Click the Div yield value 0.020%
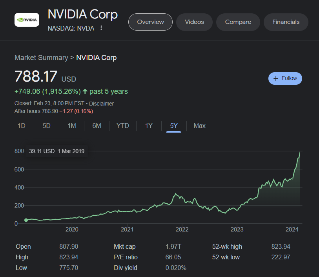This screenshot has width=319, height=277. (x=176, y=268)
